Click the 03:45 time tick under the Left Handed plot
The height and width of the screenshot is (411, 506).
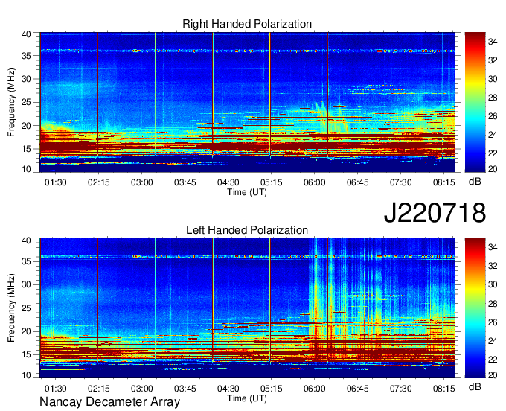[x=185, y=389]
